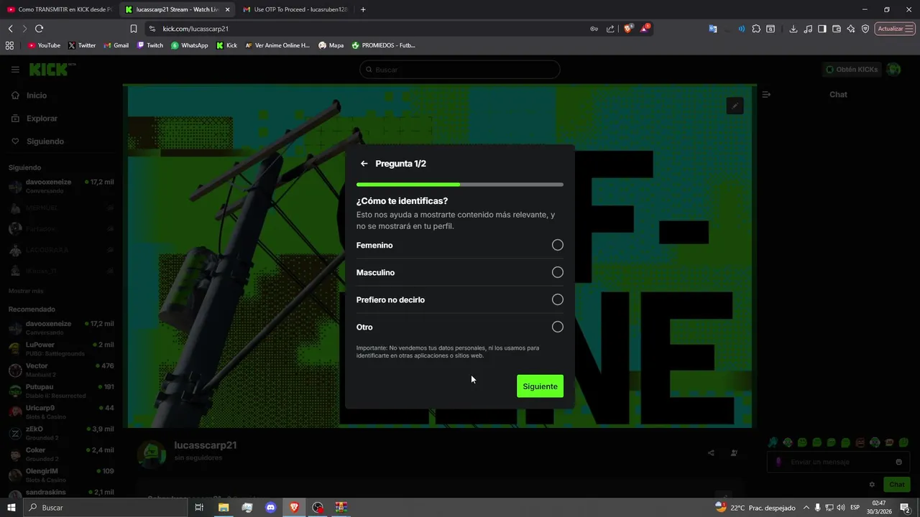The height and width of the screenshot is (517, 920).
Task: Reload the page
Action: pyautogui.click(x=40, y=29)
